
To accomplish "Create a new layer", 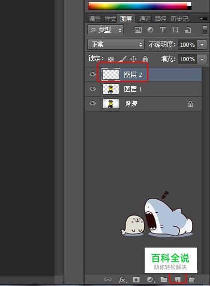I will click(177, 279).
